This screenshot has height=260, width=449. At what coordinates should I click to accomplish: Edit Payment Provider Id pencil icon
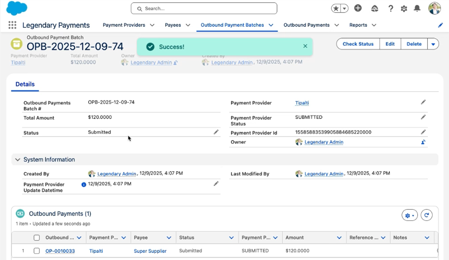click(423, 132)
